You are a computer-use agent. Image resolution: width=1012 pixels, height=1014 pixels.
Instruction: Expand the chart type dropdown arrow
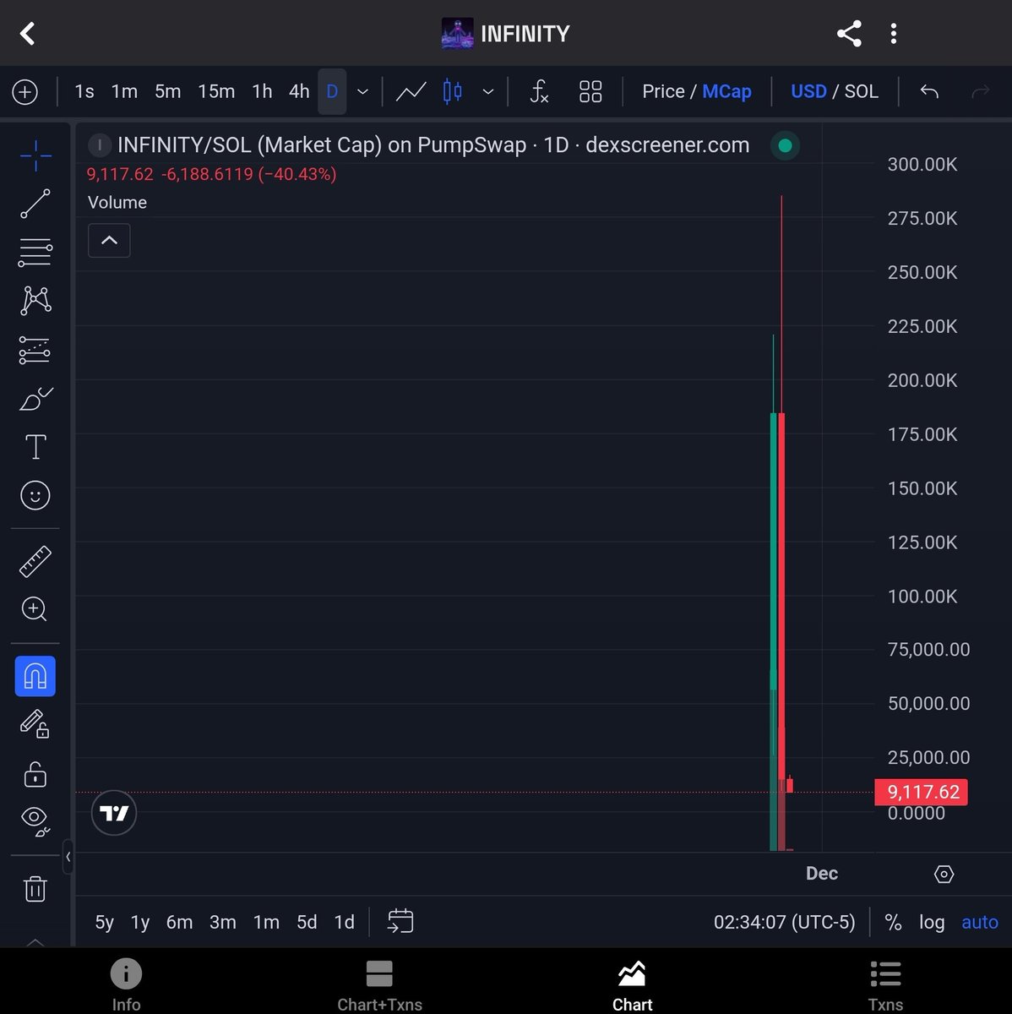[x=487, y=91]
